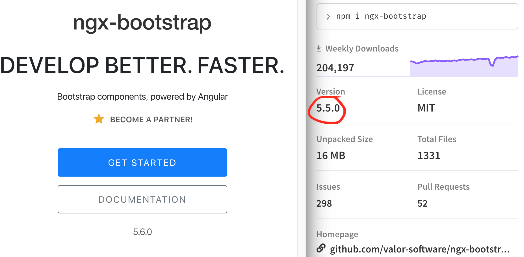The height and width of the screenshot is (257, 524).
Task: Select the download arrow icon beside Weekly Downloads
Action: click(319, 48)
